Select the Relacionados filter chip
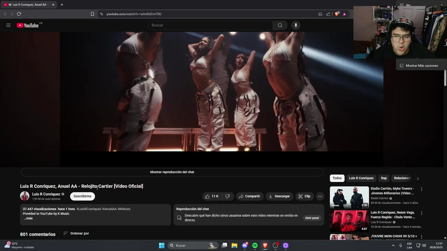Viewport: 447px width, 251px height. point(402,178)
